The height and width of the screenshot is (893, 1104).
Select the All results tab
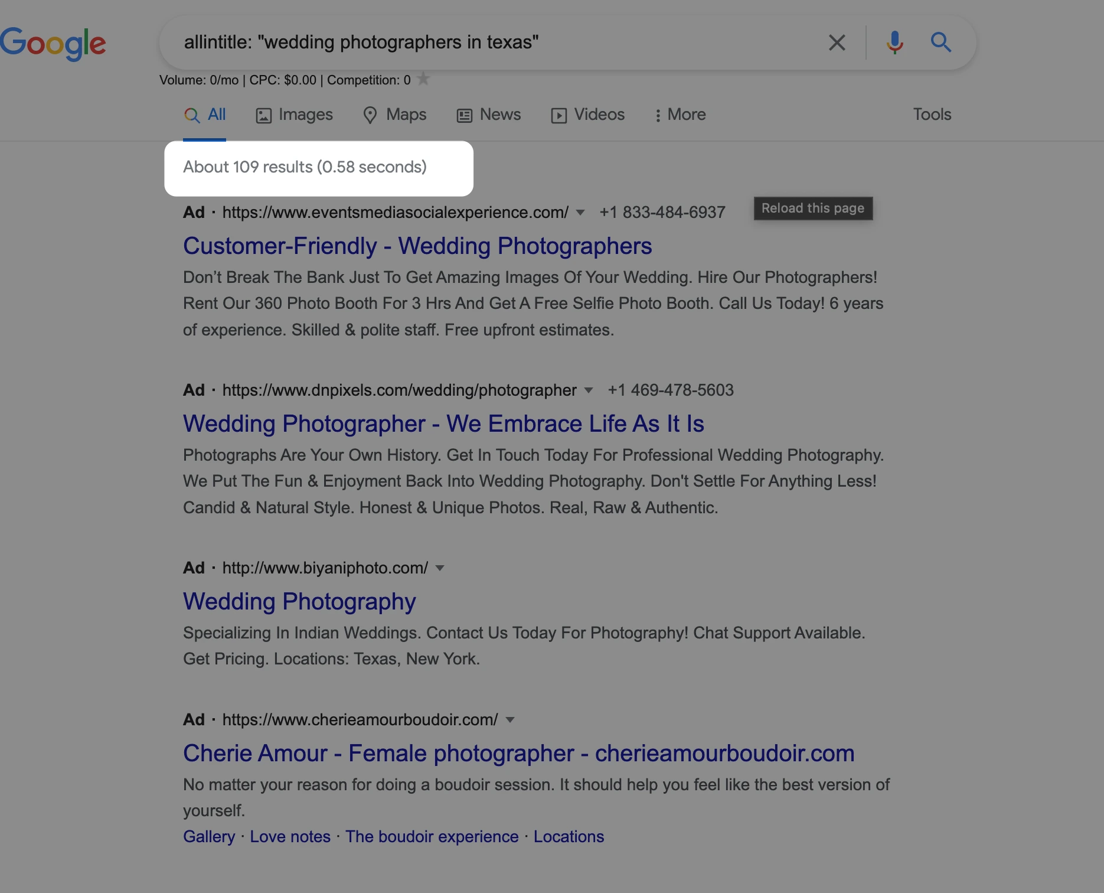[204, 115]
